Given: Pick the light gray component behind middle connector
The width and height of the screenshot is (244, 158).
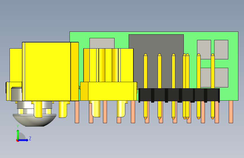Looking at the screenshot, I should [x=102, y=43].
